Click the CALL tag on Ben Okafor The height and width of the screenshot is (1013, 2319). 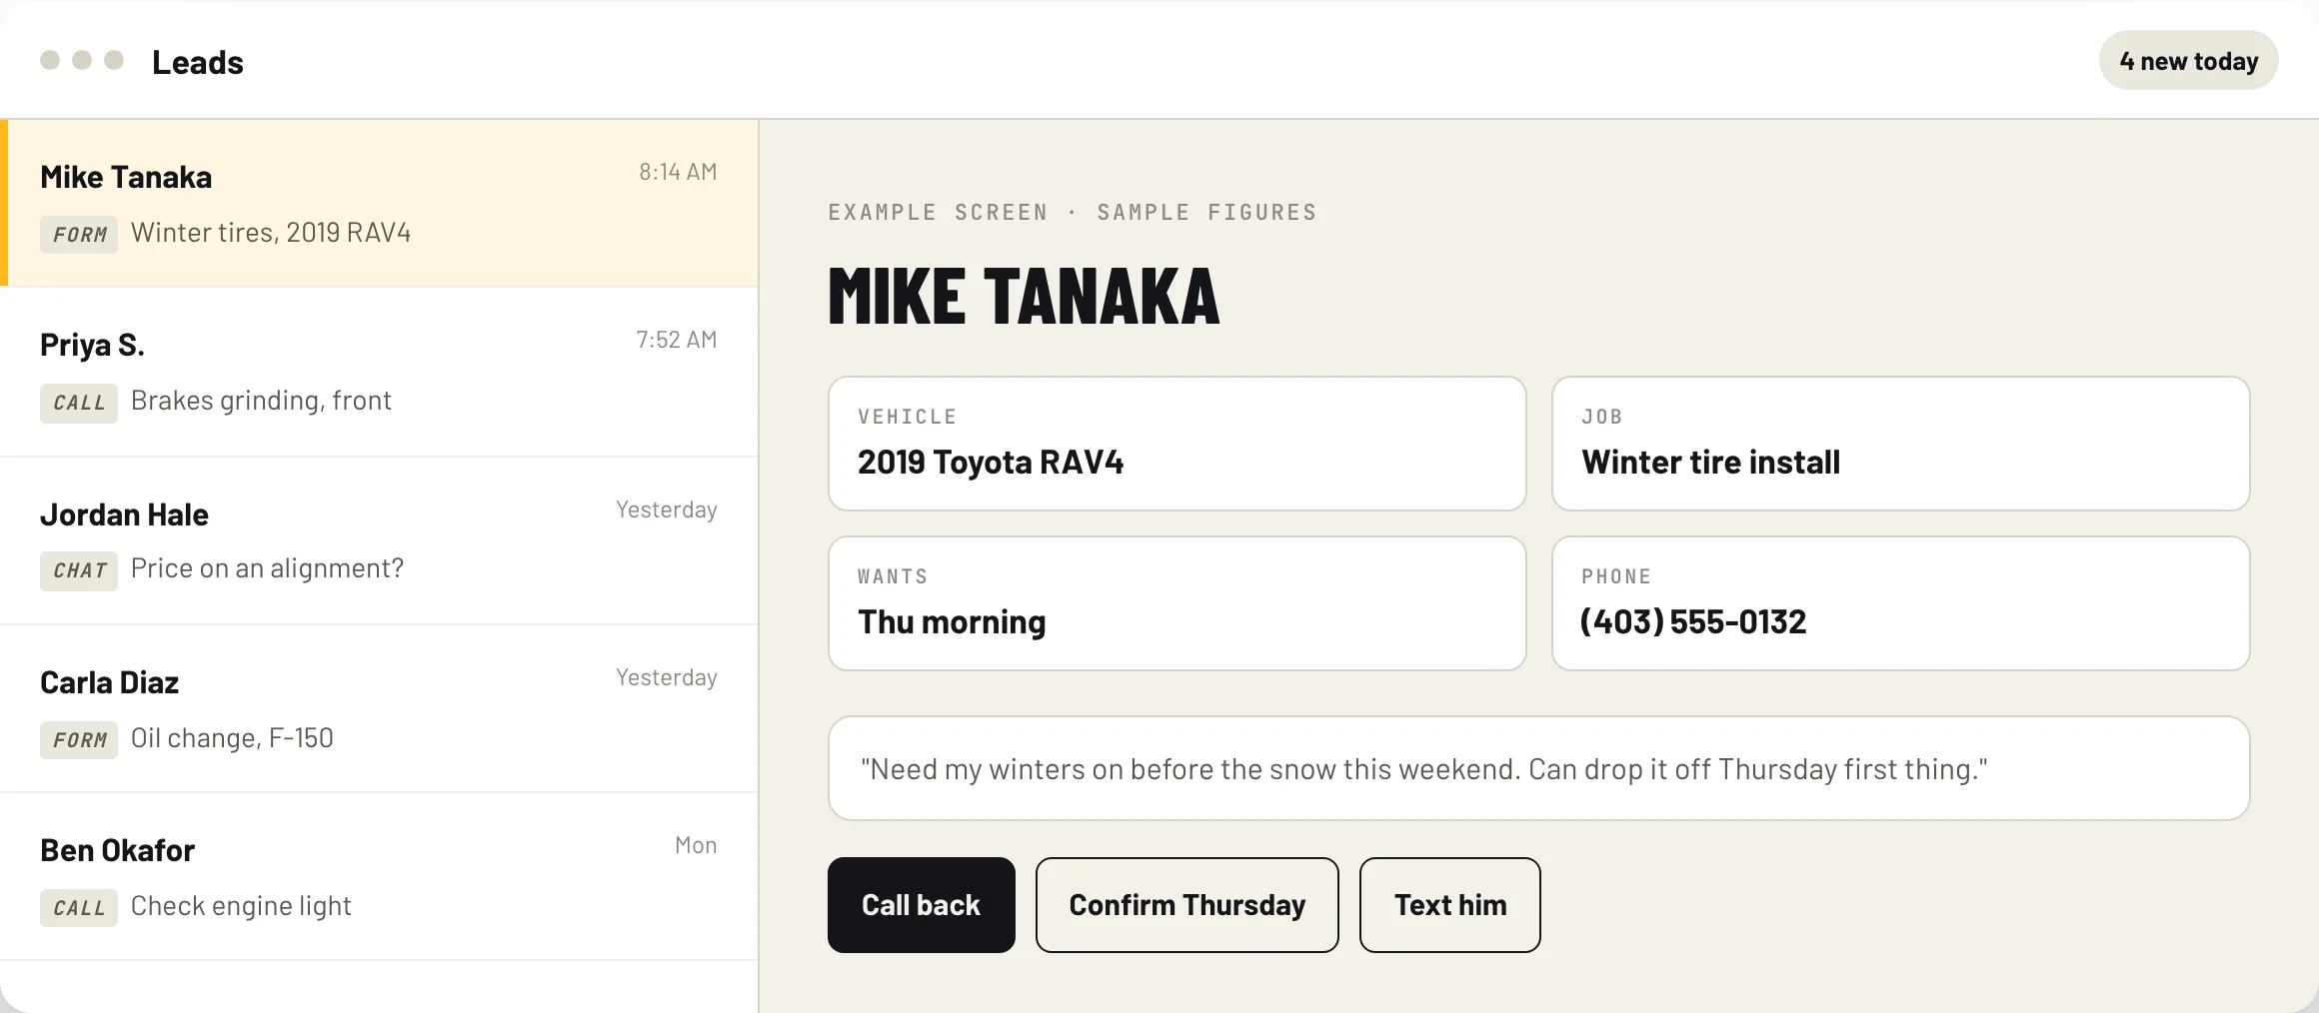point(79,908)
